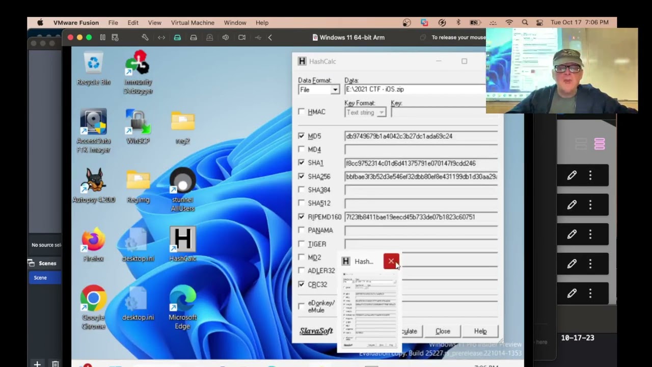Select the stunnel AllUsers shortcut
Viewport: 652px width, 367px height.
click(x=182, y=190)
